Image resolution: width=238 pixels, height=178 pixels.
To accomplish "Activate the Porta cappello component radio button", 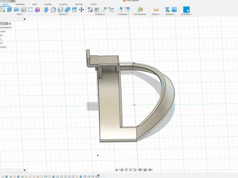I will (10, 24).
